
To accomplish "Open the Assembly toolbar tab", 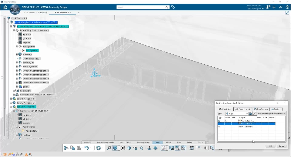I will [88, 143].
